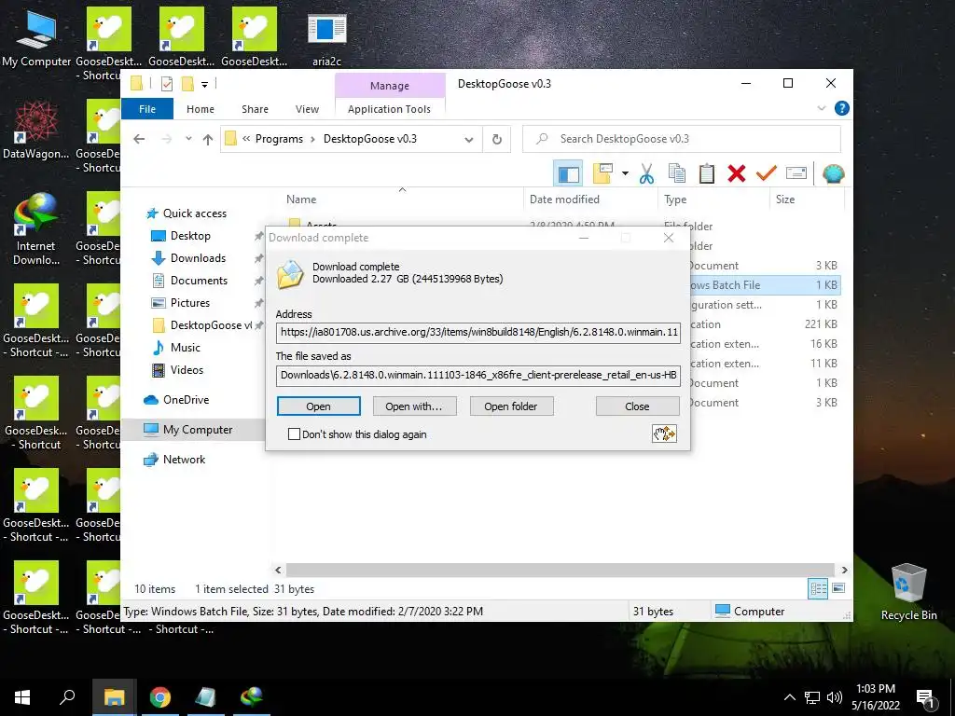Expand the ribbon with the chevron
This screenshot has width=955, height=716.
[x=821, y=108]
